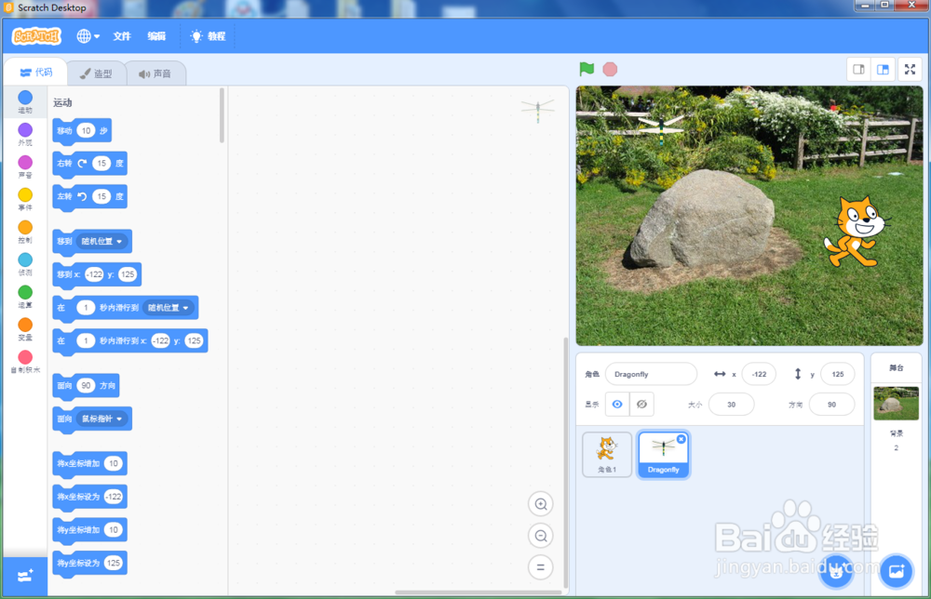Screen dimensions: 931x599
Task: Click steps value 10 in 移动 block
Action: click(x=86, y=130)
